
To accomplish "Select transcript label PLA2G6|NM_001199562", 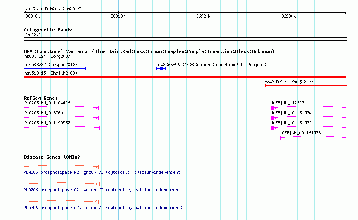I will click(47, 123).
